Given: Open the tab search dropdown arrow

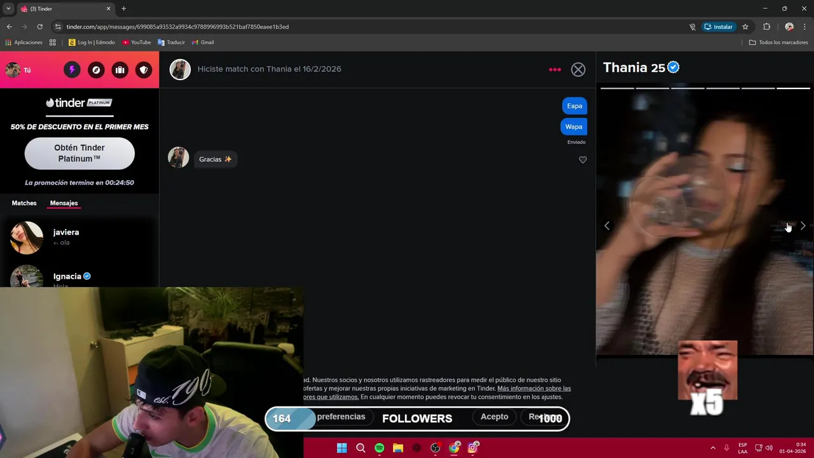Looking at the screenshot, I should coord(8,9).
